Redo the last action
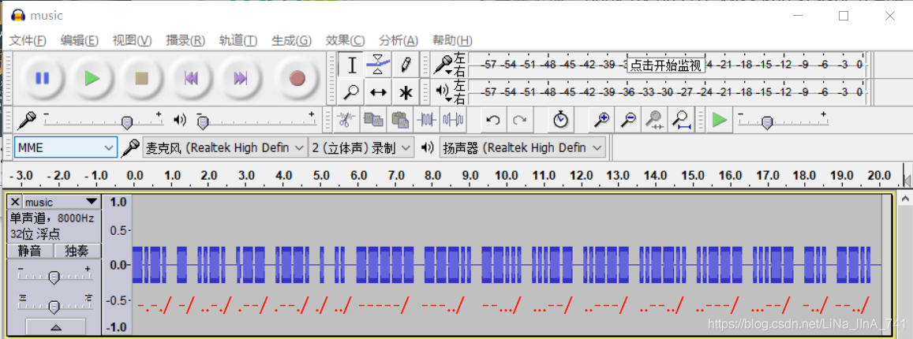The height and width of the screenshot is (339, 913). (x=519, y=121)
